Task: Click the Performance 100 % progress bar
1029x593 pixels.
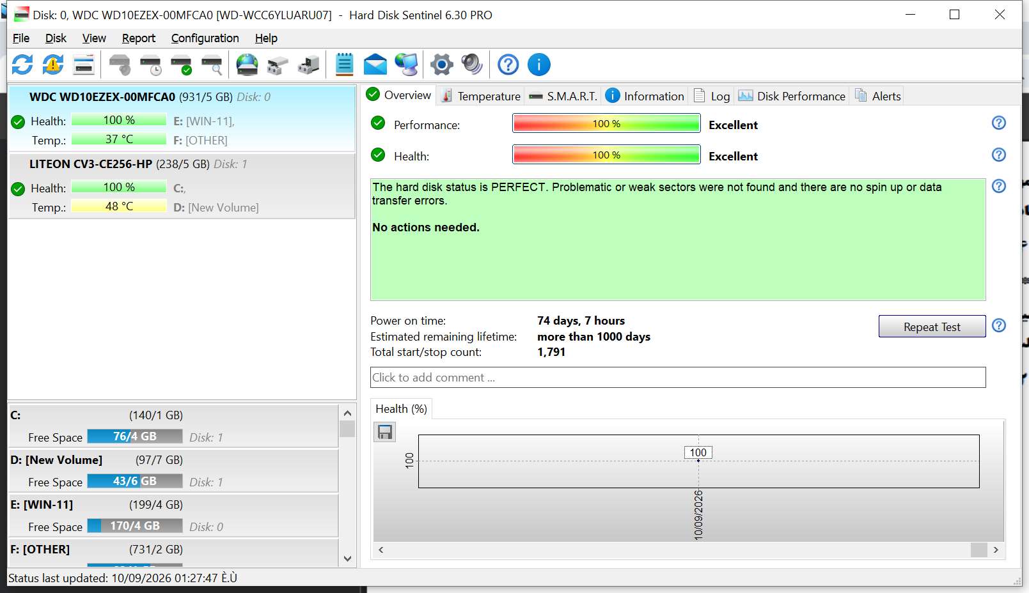Action: (x=606, y=123)
